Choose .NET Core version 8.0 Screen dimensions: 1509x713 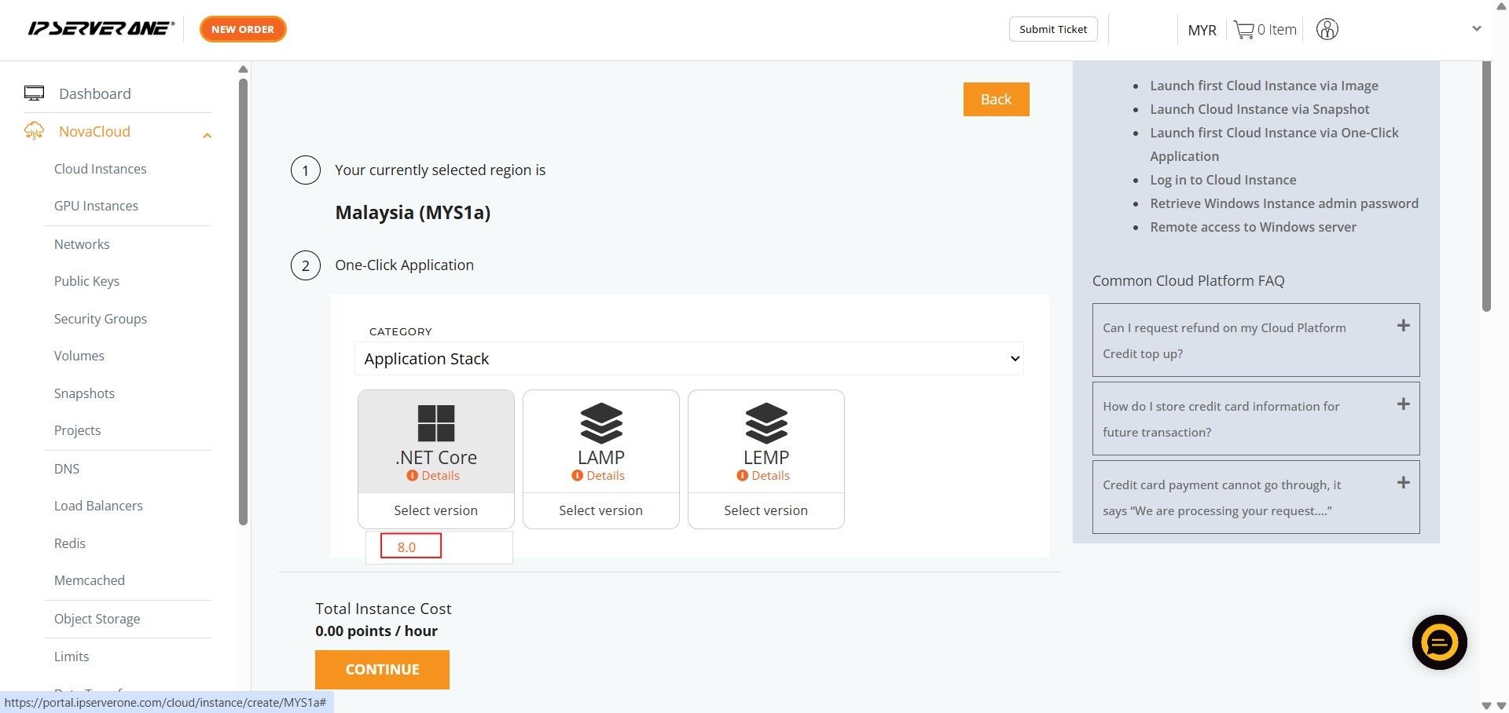click(x=410, y=547)
